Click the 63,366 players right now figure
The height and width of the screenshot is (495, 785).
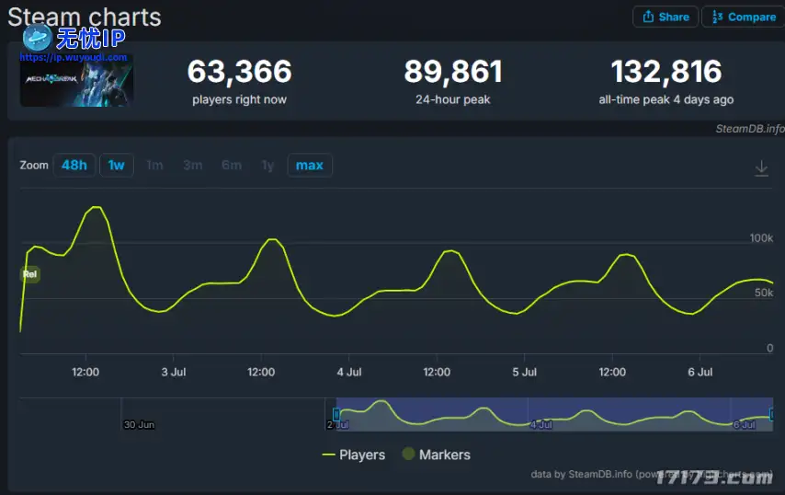pyautogui.click(x=239, y=71)
